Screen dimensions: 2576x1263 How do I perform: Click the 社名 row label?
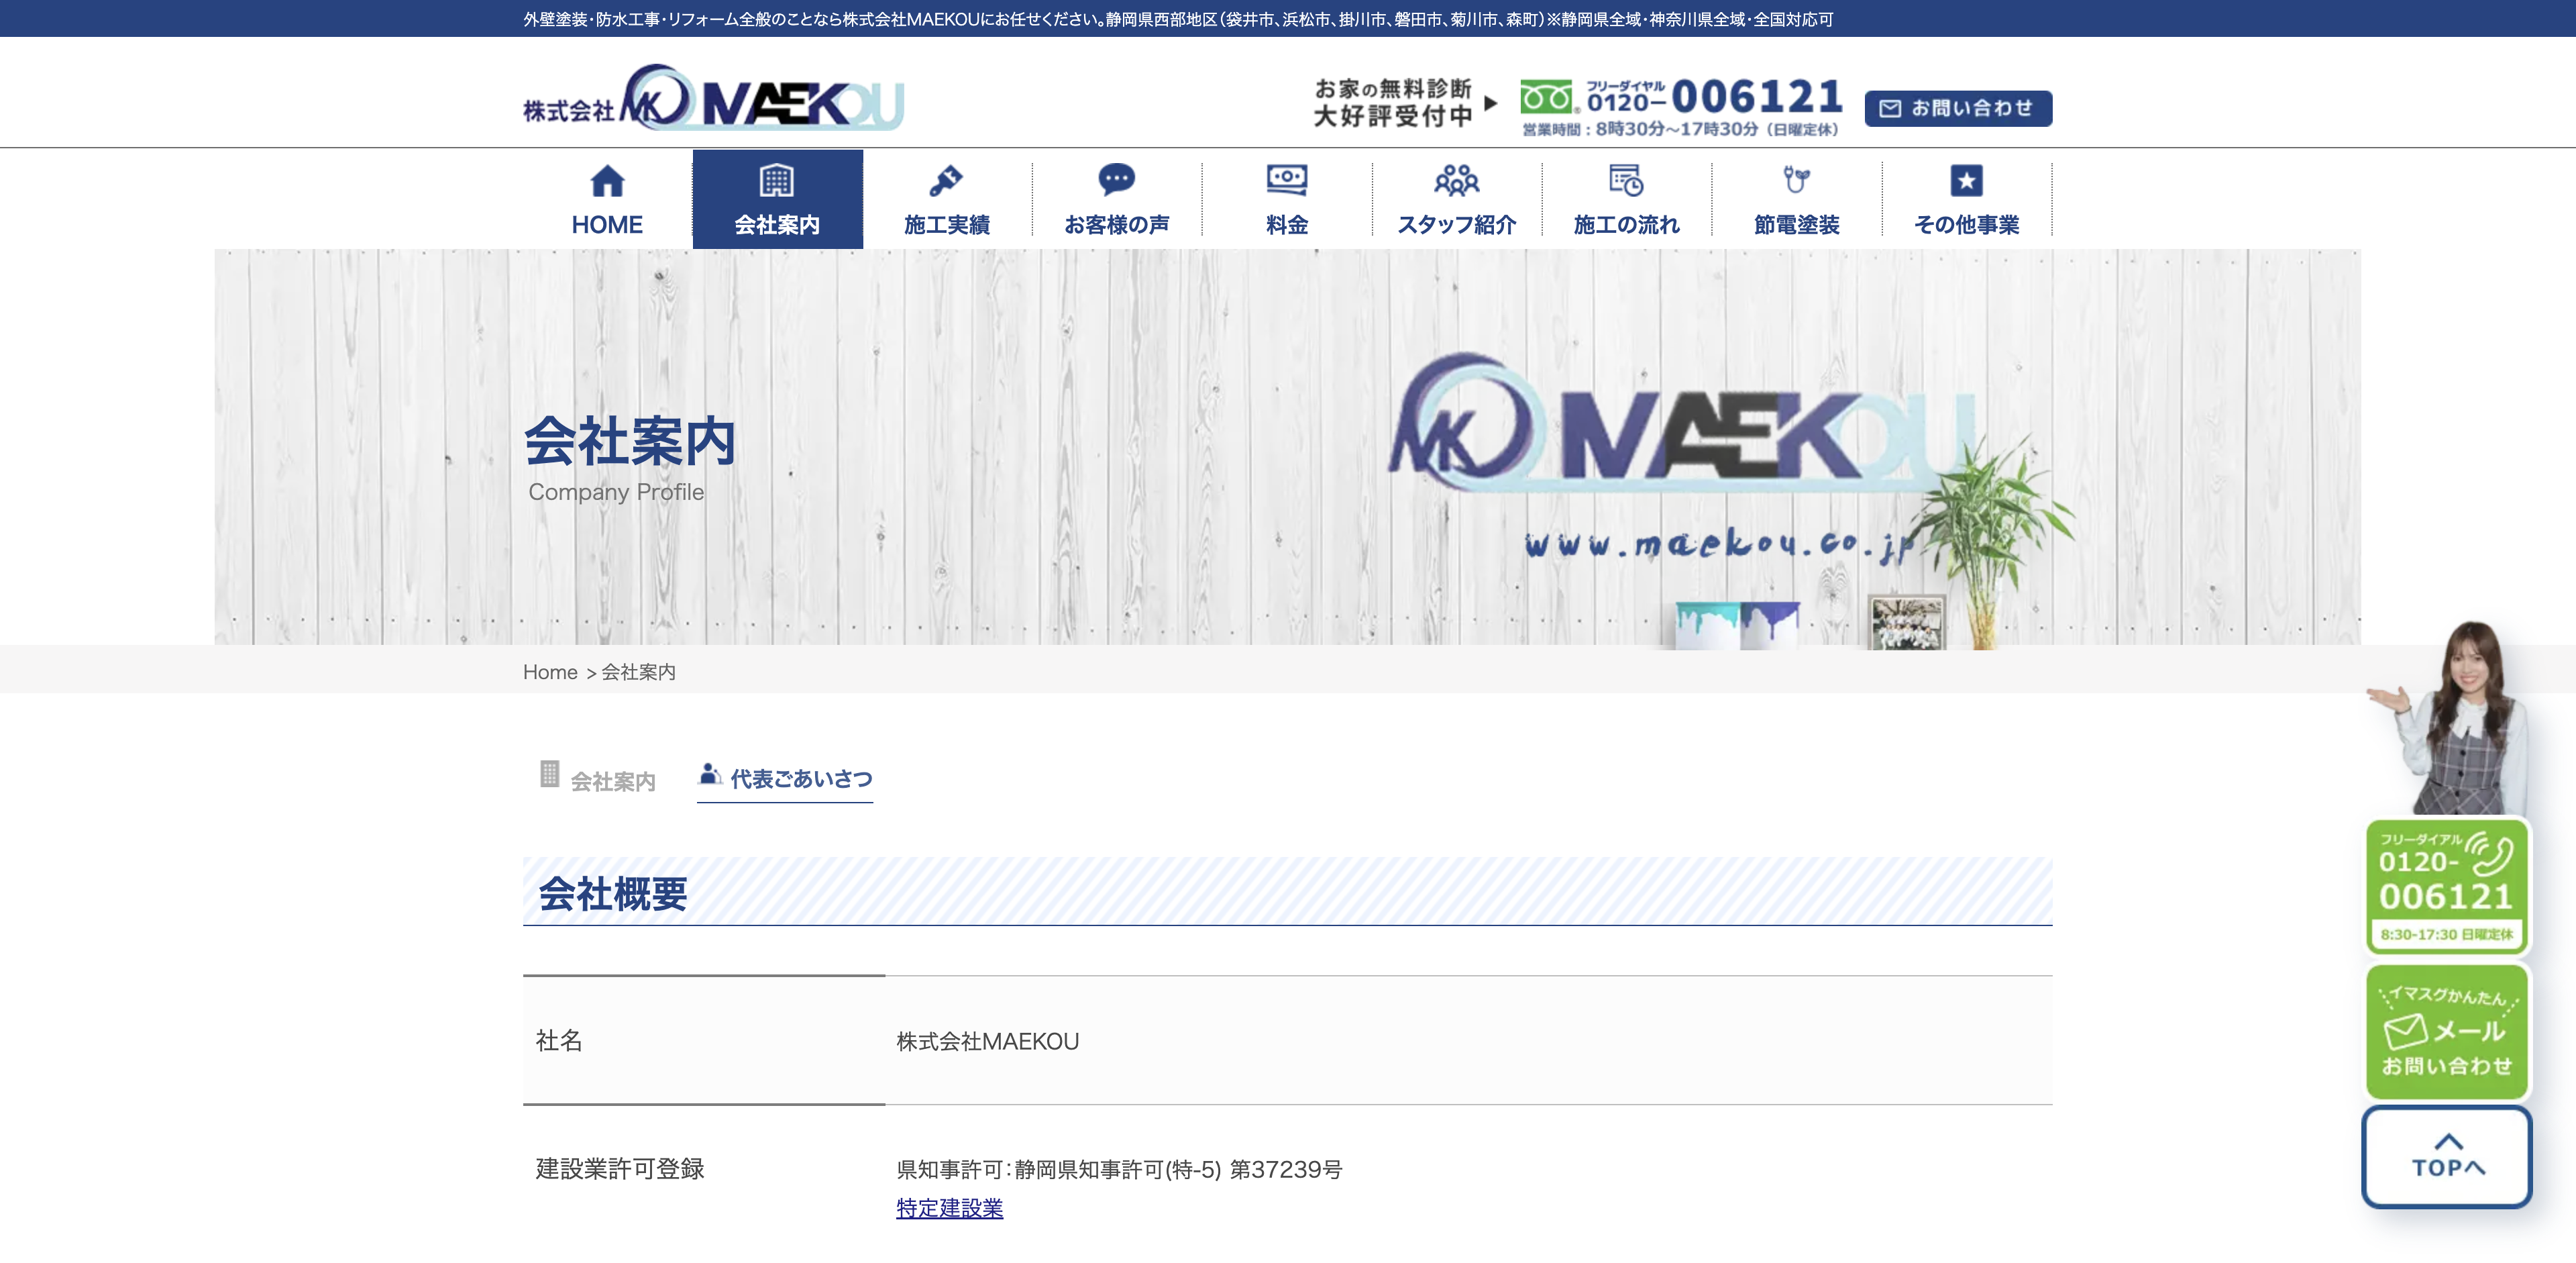click(x=559, y=1040)
